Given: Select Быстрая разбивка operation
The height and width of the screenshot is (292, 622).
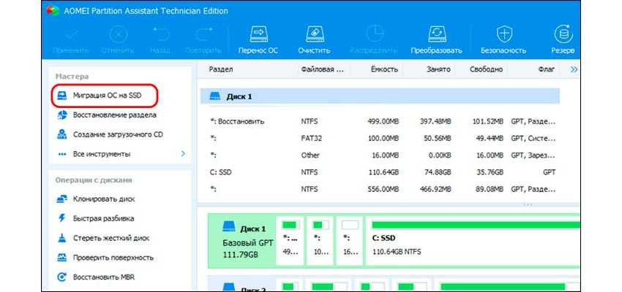Looking at the screenshot, I should 104,218.
